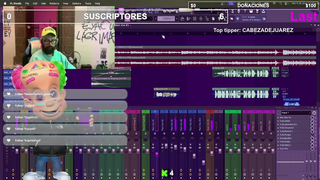This screenshot has height=180, width=320.
Task: Expand the Soundgoodizer slot arrow
Action: point(278,138)
